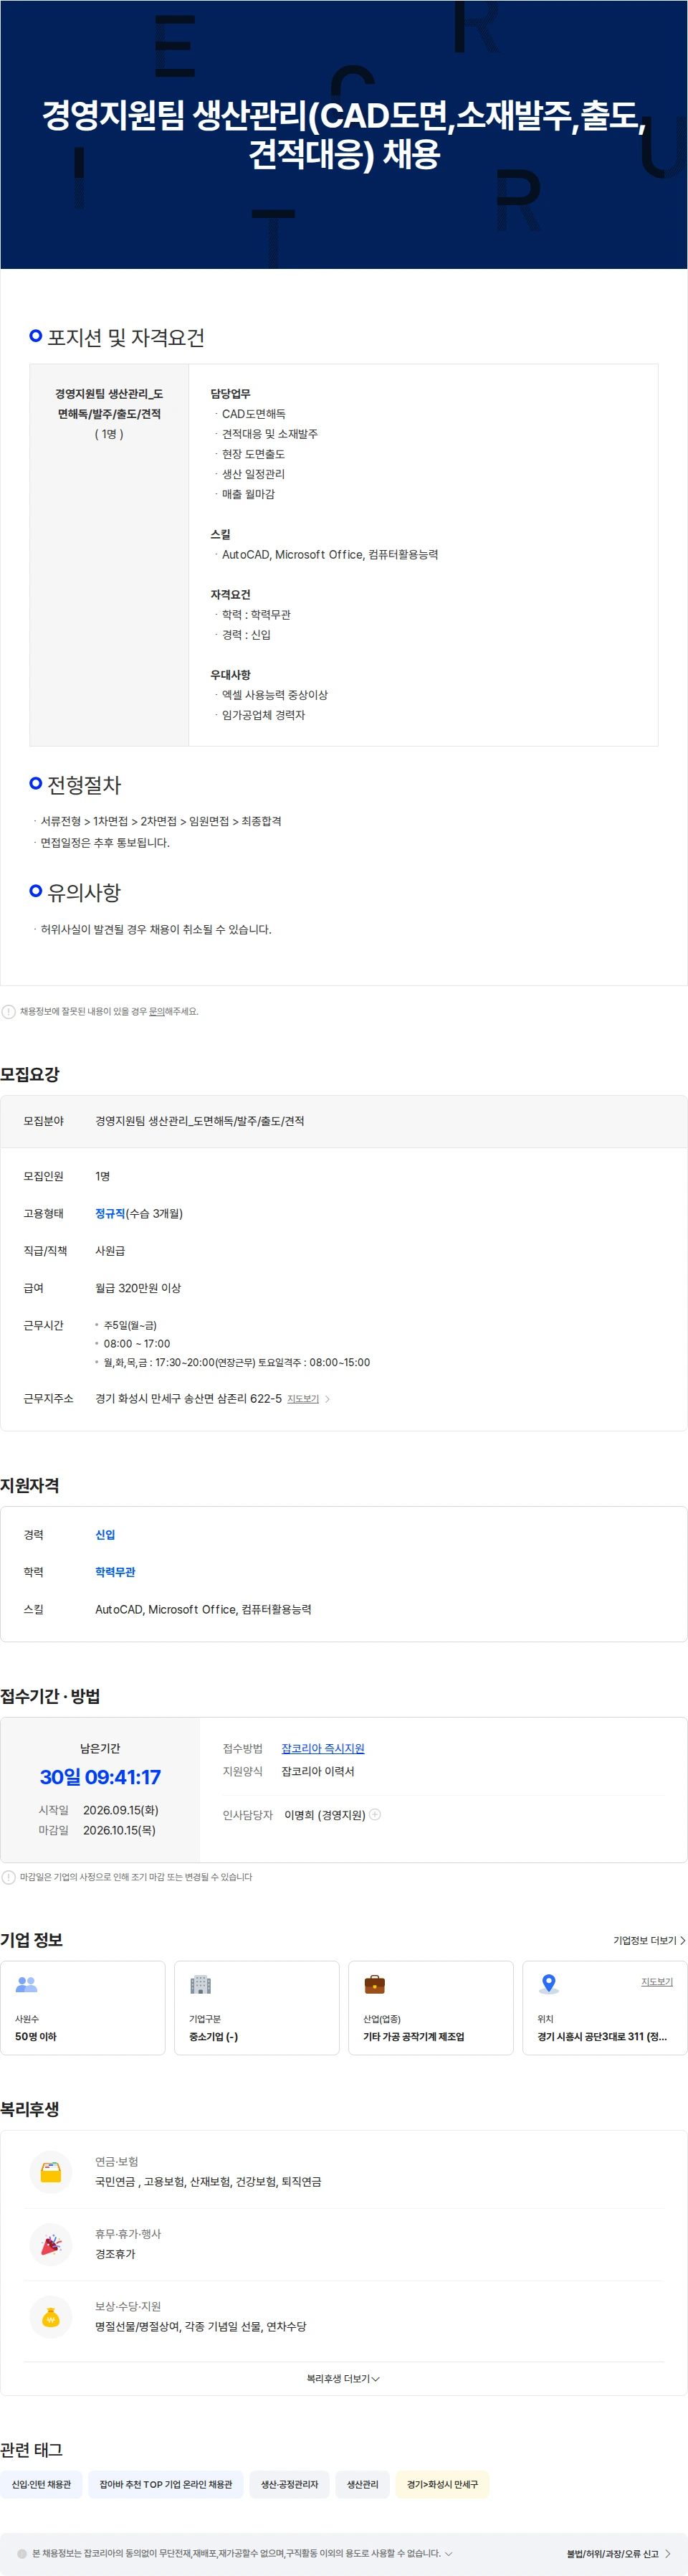Viewport: 688px width, 2576px height.
Task: Click the 산업(업종) 기타 가공 공작기계 제조업 card
Action: tap(431, 2007)
